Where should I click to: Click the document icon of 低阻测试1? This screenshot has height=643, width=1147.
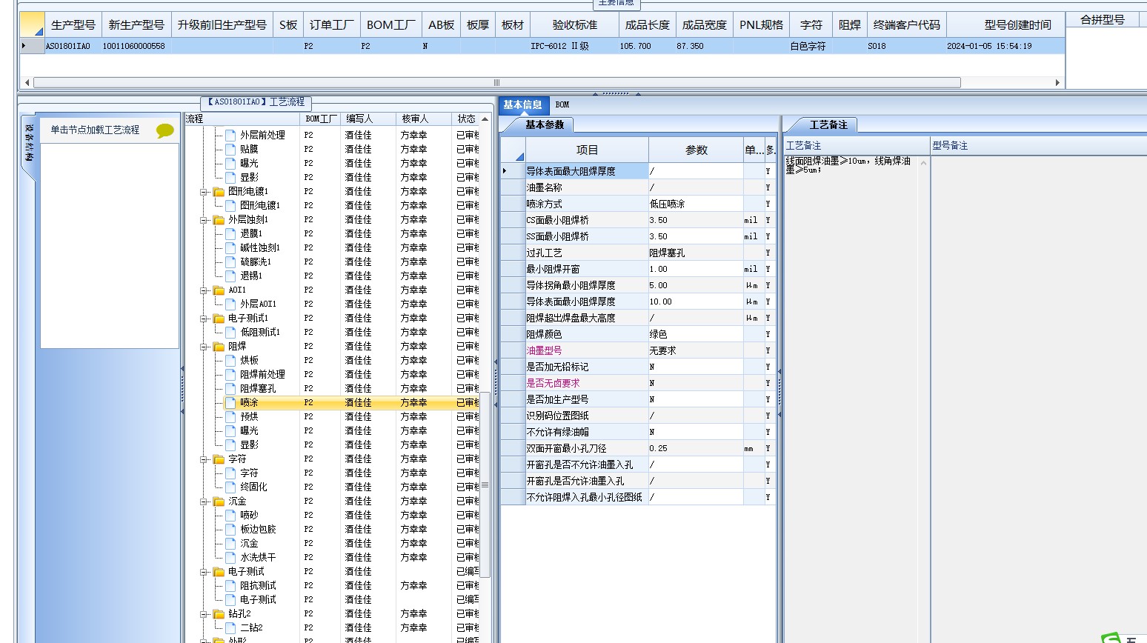tap(230, 332)
